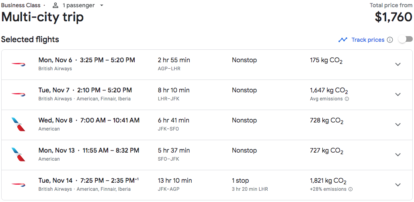Click the info icon next to Avg emissions
The width and height of the screenshot is (414, 202).
point(347,99)
